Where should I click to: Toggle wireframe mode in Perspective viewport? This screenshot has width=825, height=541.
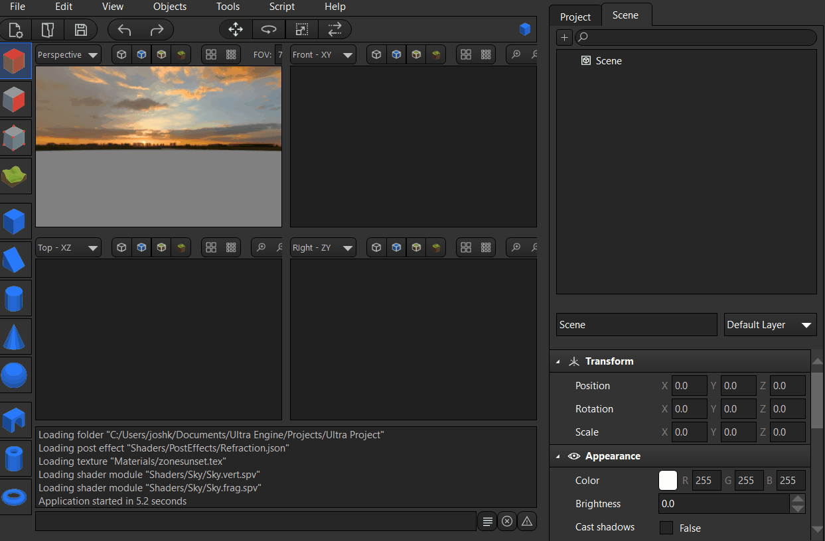121,55
